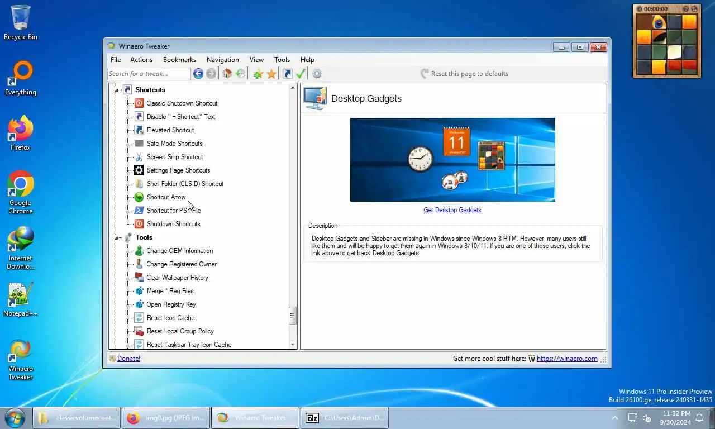Image resolution: width=715 pixels, height=429 pixels.
Task: Show hidden tray icons chevron
Action: [615, 418]
